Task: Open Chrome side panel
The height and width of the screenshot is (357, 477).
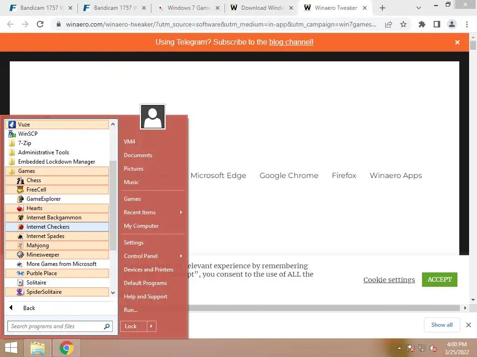Action: pyautogui.click(x=437, y=24)
